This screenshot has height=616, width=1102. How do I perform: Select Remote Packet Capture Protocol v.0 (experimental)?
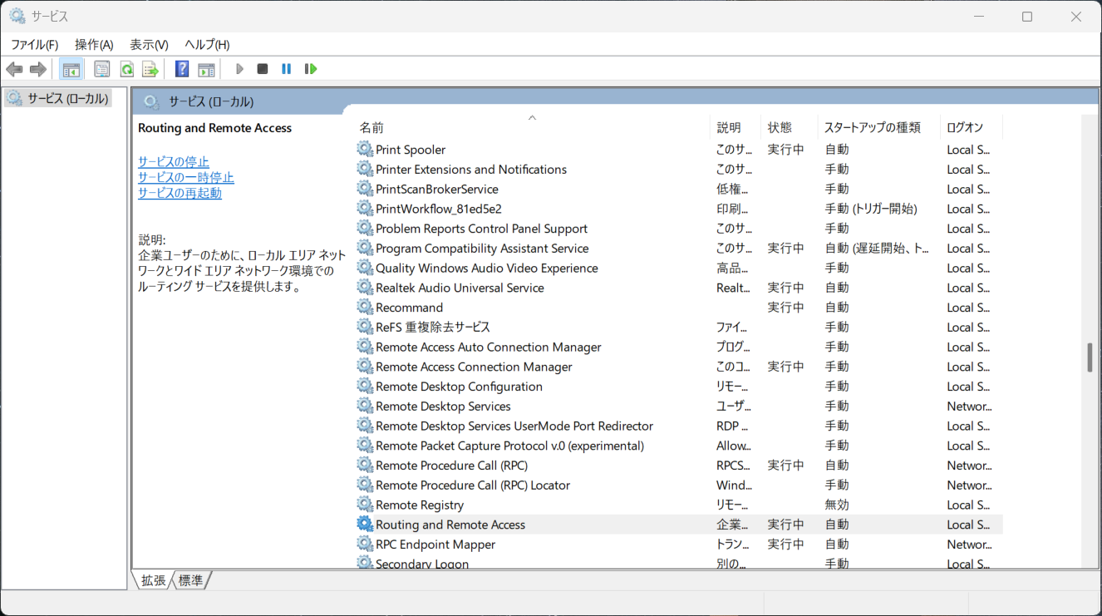(x=679, y=446)
